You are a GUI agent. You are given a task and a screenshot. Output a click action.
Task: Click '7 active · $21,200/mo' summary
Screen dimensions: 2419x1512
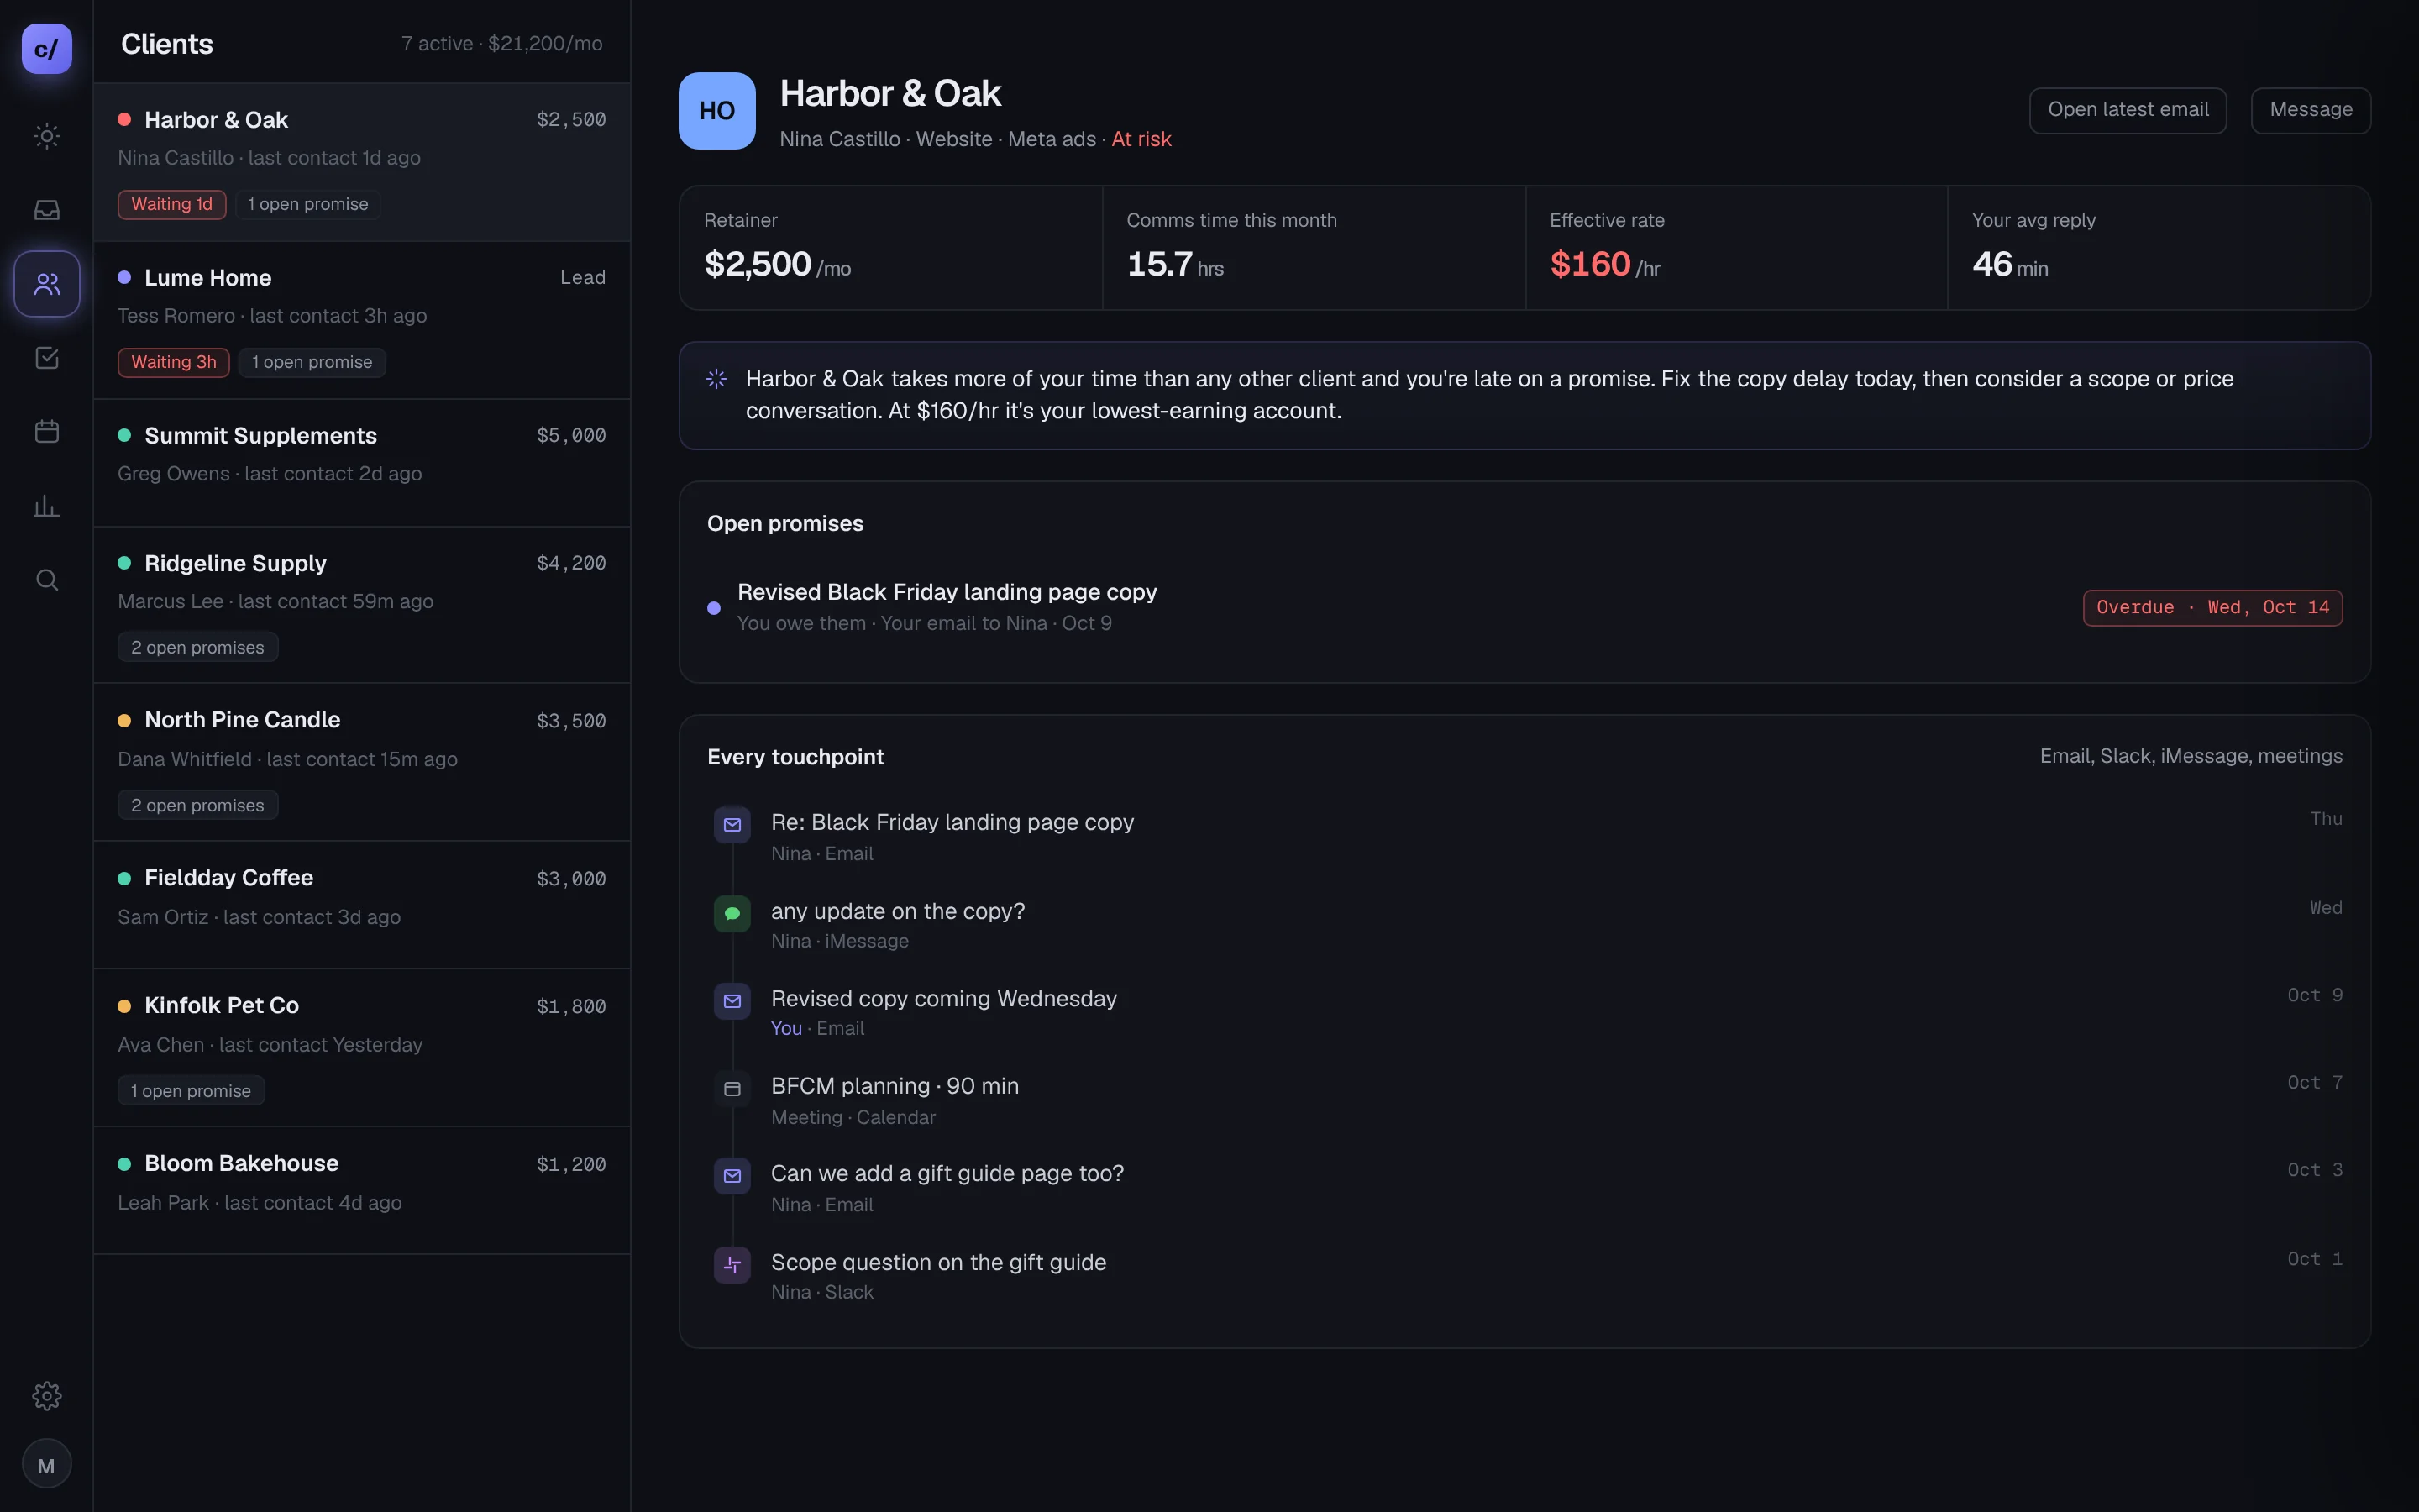coord(501,44)
